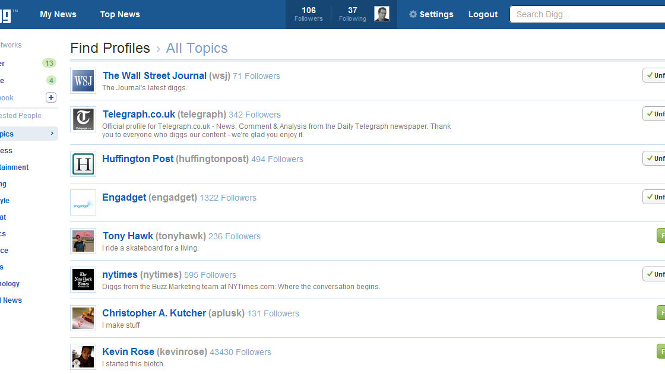Follow Kevin Rose
Viewport: 665px width, 374px height.
pos(661,351)
